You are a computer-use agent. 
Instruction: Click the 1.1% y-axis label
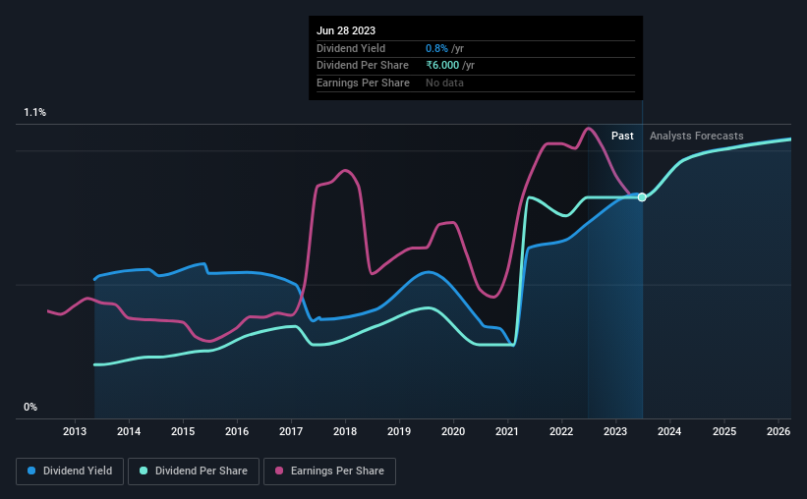click(x=35, y=112)
